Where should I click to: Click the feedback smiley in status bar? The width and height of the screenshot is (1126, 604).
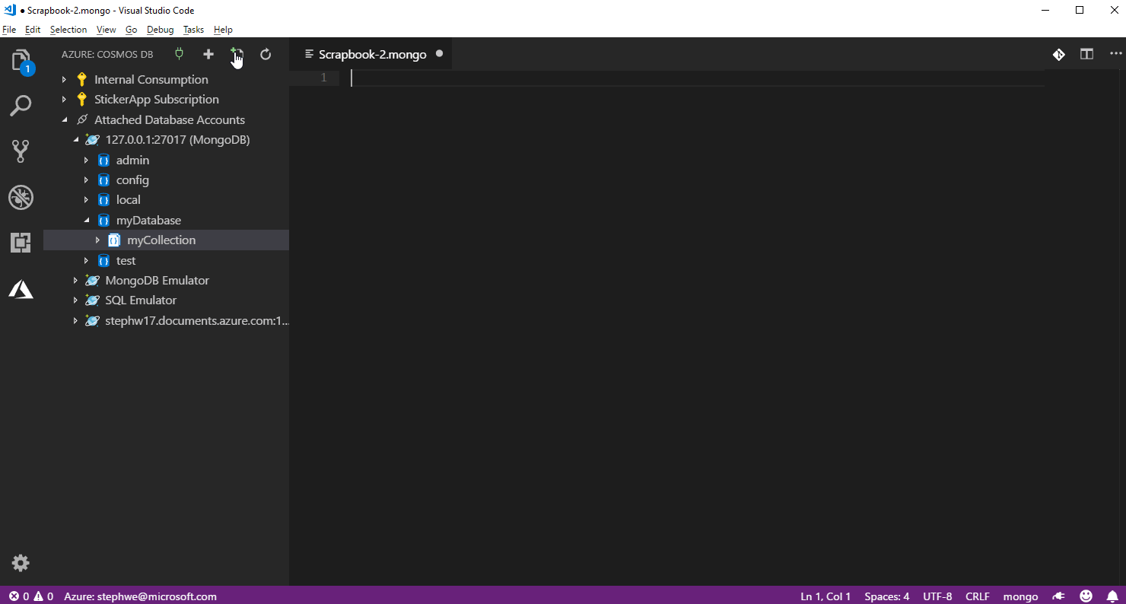pyautogui.click(x=1086, y=596)
